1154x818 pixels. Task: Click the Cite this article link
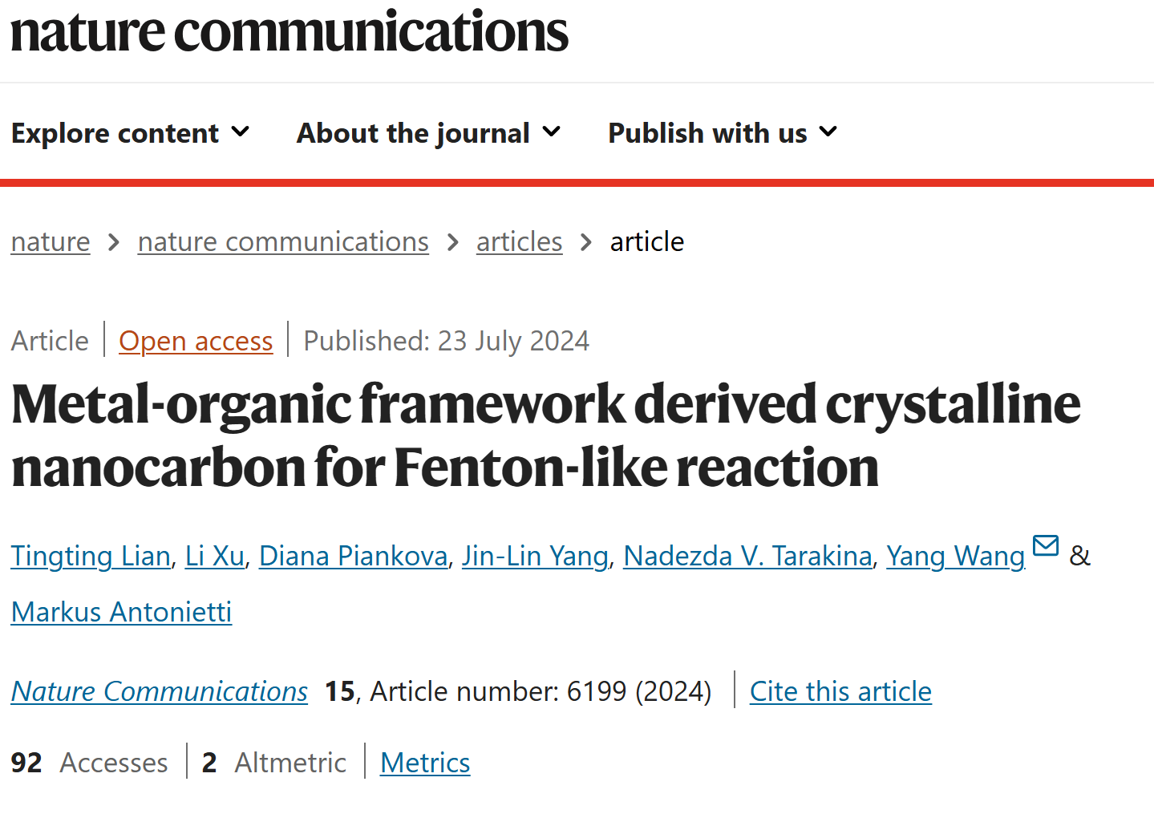tap(840, 691)
